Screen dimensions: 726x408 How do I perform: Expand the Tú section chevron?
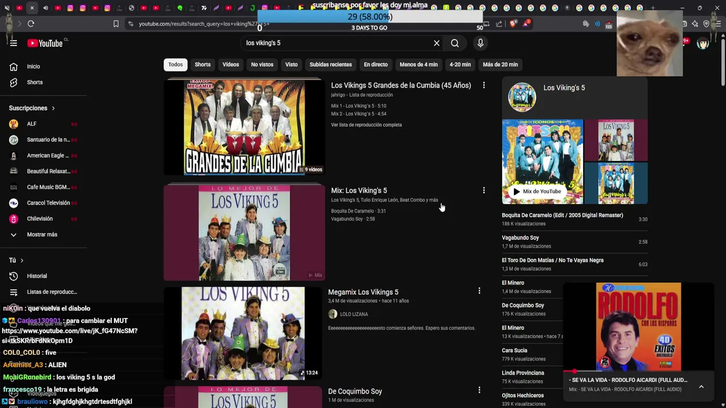click(22, 260)
